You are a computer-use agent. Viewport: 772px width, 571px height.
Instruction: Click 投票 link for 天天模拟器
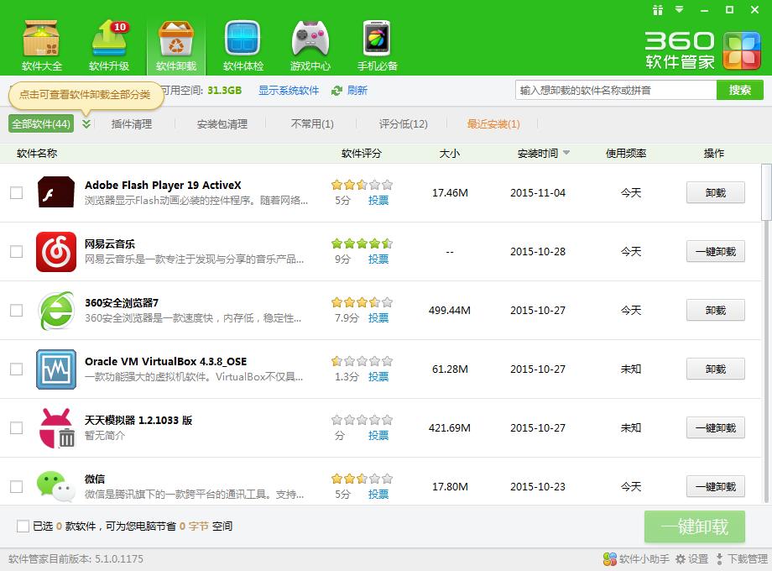(378, 436)
